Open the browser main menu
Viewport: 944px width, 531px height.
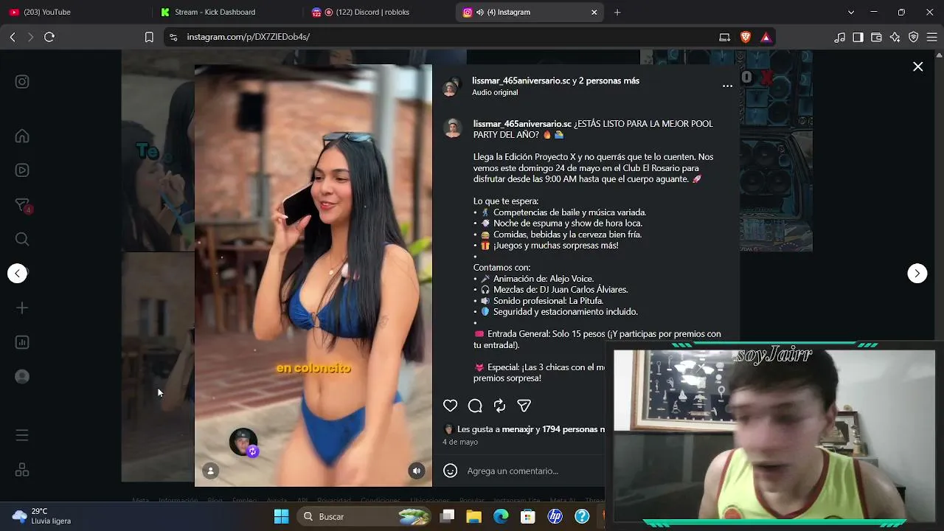click(932, 37)
